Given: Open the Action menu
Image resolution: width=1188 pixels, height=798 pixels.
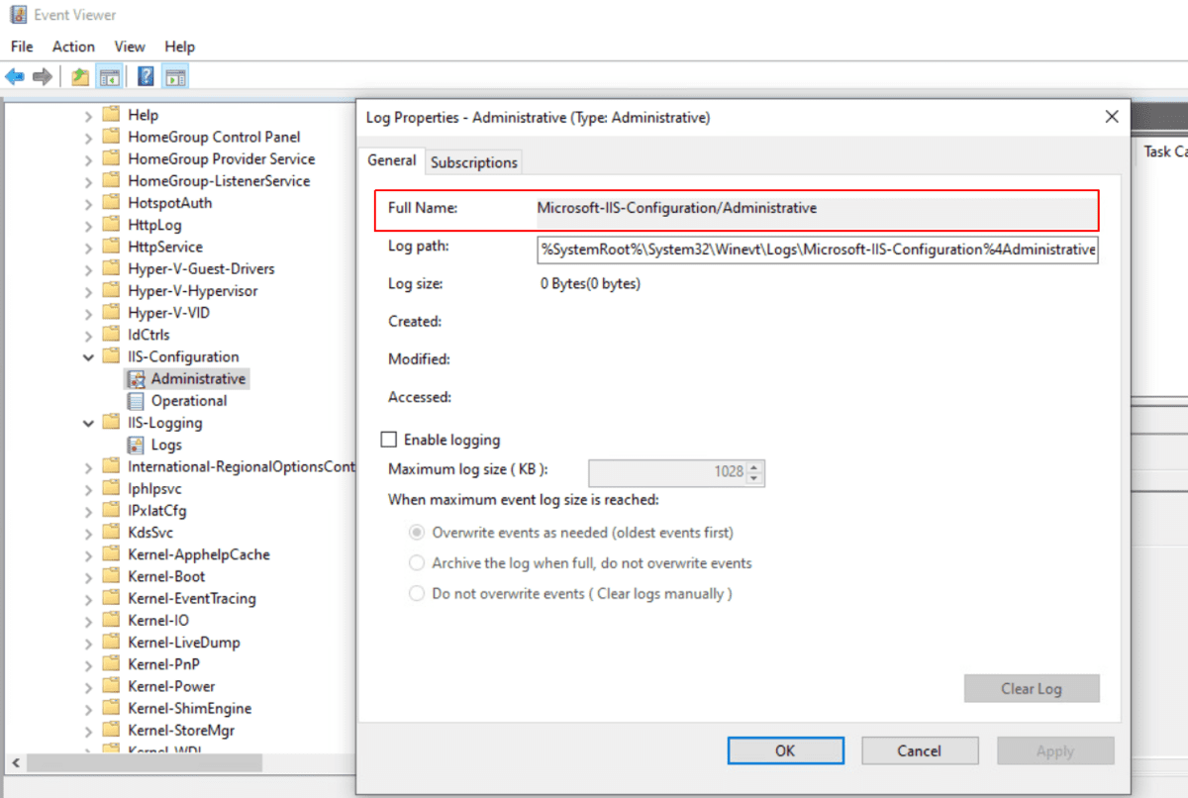Looking at the screenshot, I should (73, 46).
